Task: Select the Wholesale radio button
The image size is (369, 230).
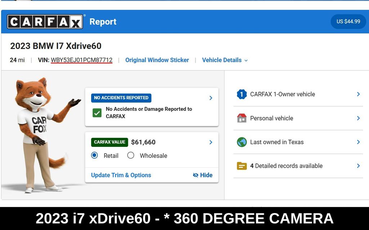Action: point(131,155)
